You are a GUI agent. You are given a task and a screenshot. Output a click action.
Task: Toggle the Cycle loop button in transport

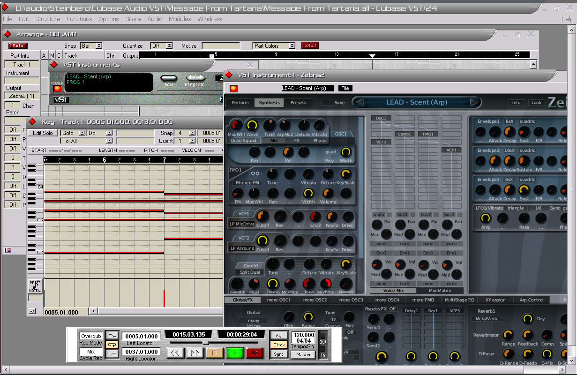(x=112, y=345)
